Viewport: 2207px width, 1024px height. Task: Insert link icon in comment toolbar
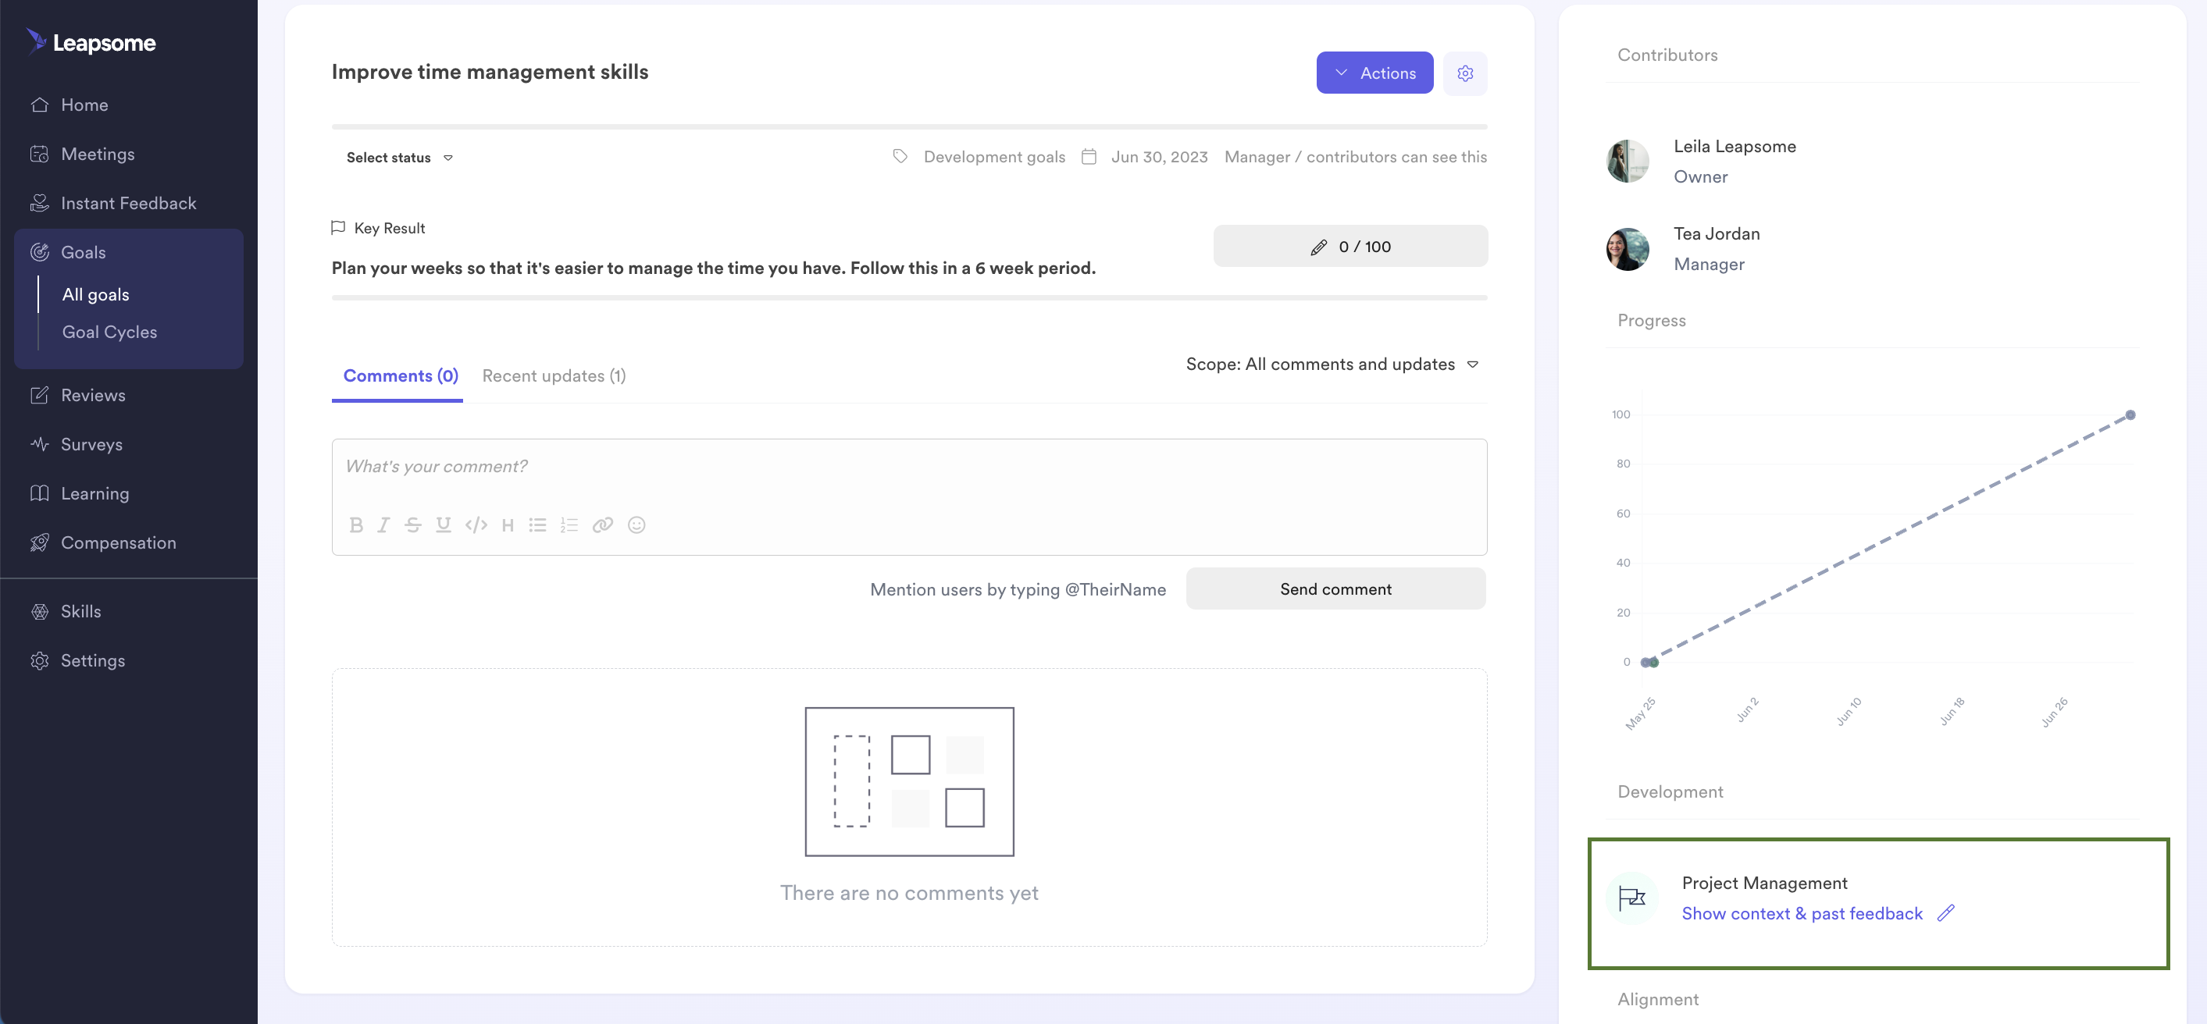[x=602, y=524]
